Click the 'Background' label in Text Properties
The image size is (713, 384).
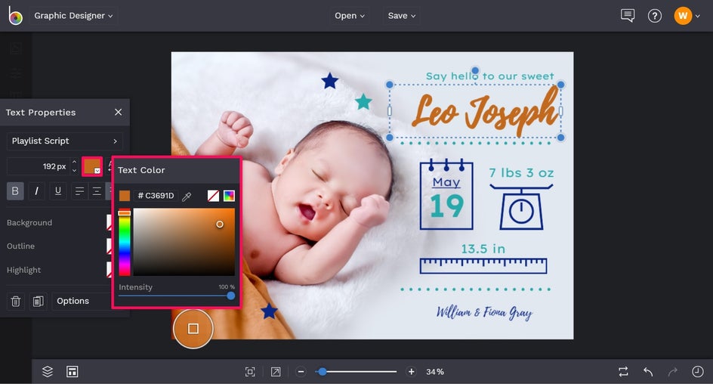(x=29, y=222)
